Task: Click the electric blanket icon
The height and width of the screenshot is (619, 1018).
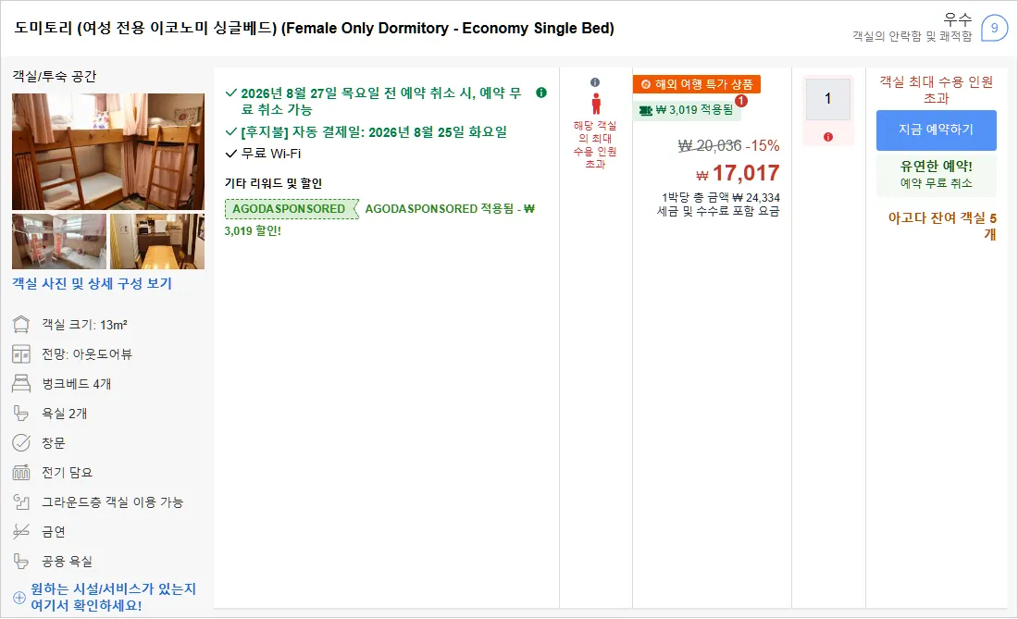Action: pos(21,473)
